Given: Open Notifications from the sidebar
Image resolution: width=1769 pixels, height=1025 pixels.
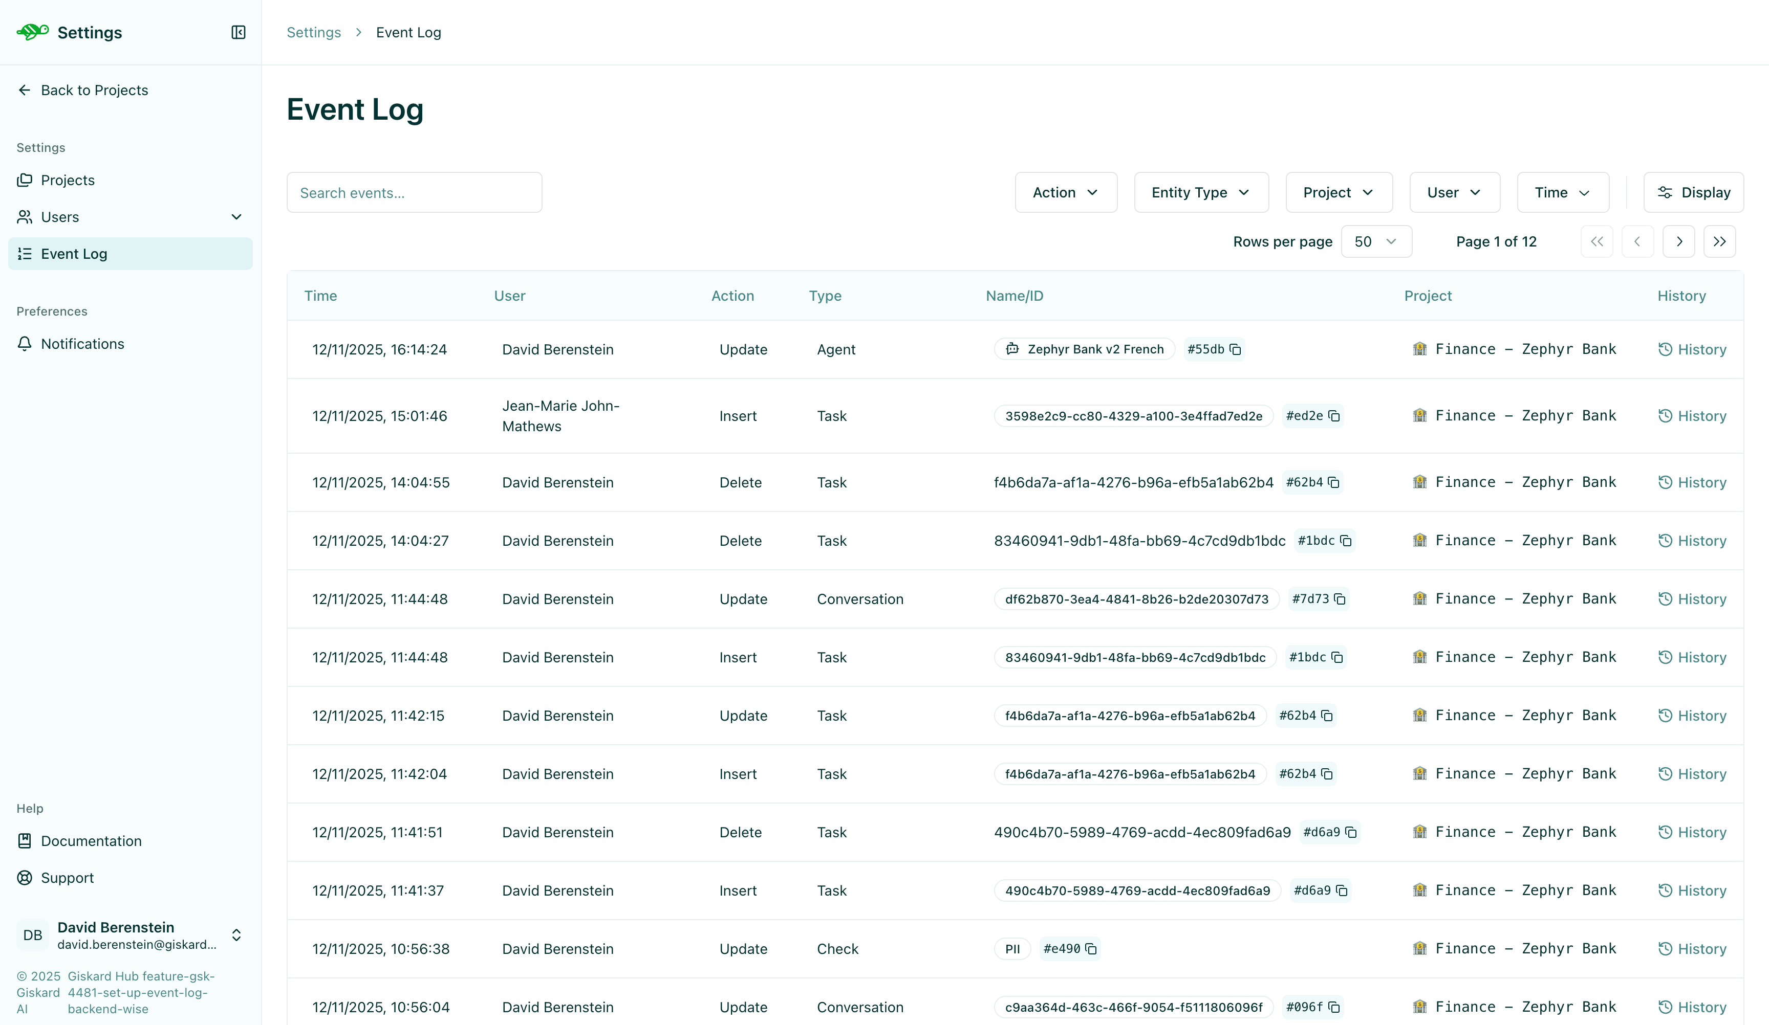Looking at the screenshot, I should click(83, 343).
